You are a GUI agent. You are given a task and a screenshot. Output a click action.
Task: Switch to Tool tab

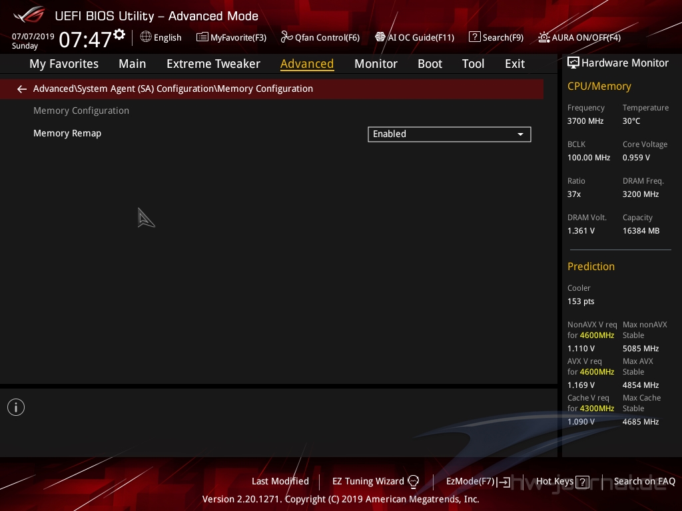pos(473,64)
